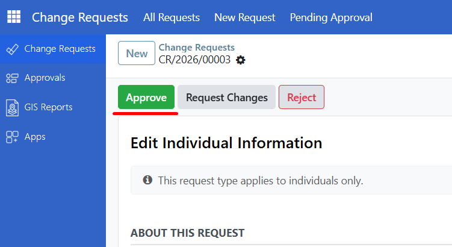Viewport: 452px width, 247px height.
Task: Click the 'applies to individuals only' notice text
Action: click(261, 180)
